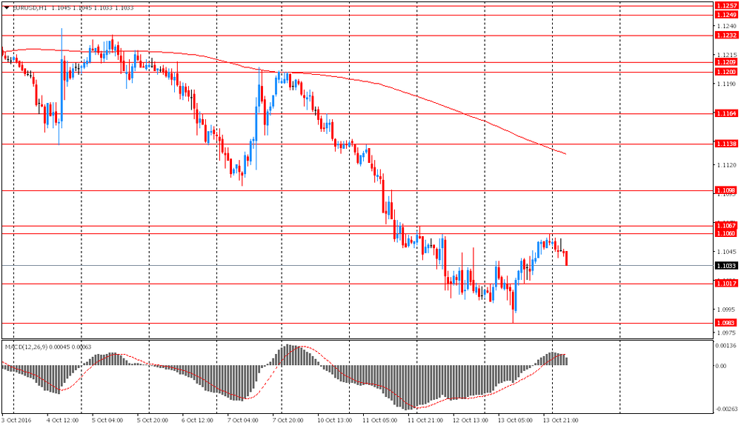Click the -0.00263 MACD scale value
Image resolution: width=741 pixels, height=428 pixels.
coord(726,409)
